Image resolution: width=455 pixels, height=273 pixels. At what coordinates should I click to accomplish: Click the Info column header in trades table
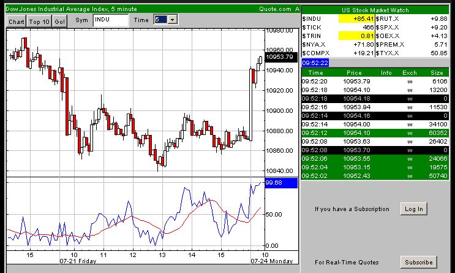(x=386, y=73)
